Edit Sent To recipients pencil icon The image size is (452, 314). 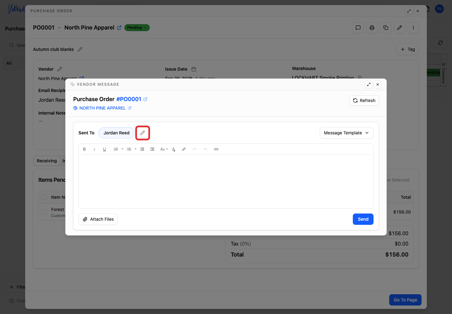[x=143, y=133]
